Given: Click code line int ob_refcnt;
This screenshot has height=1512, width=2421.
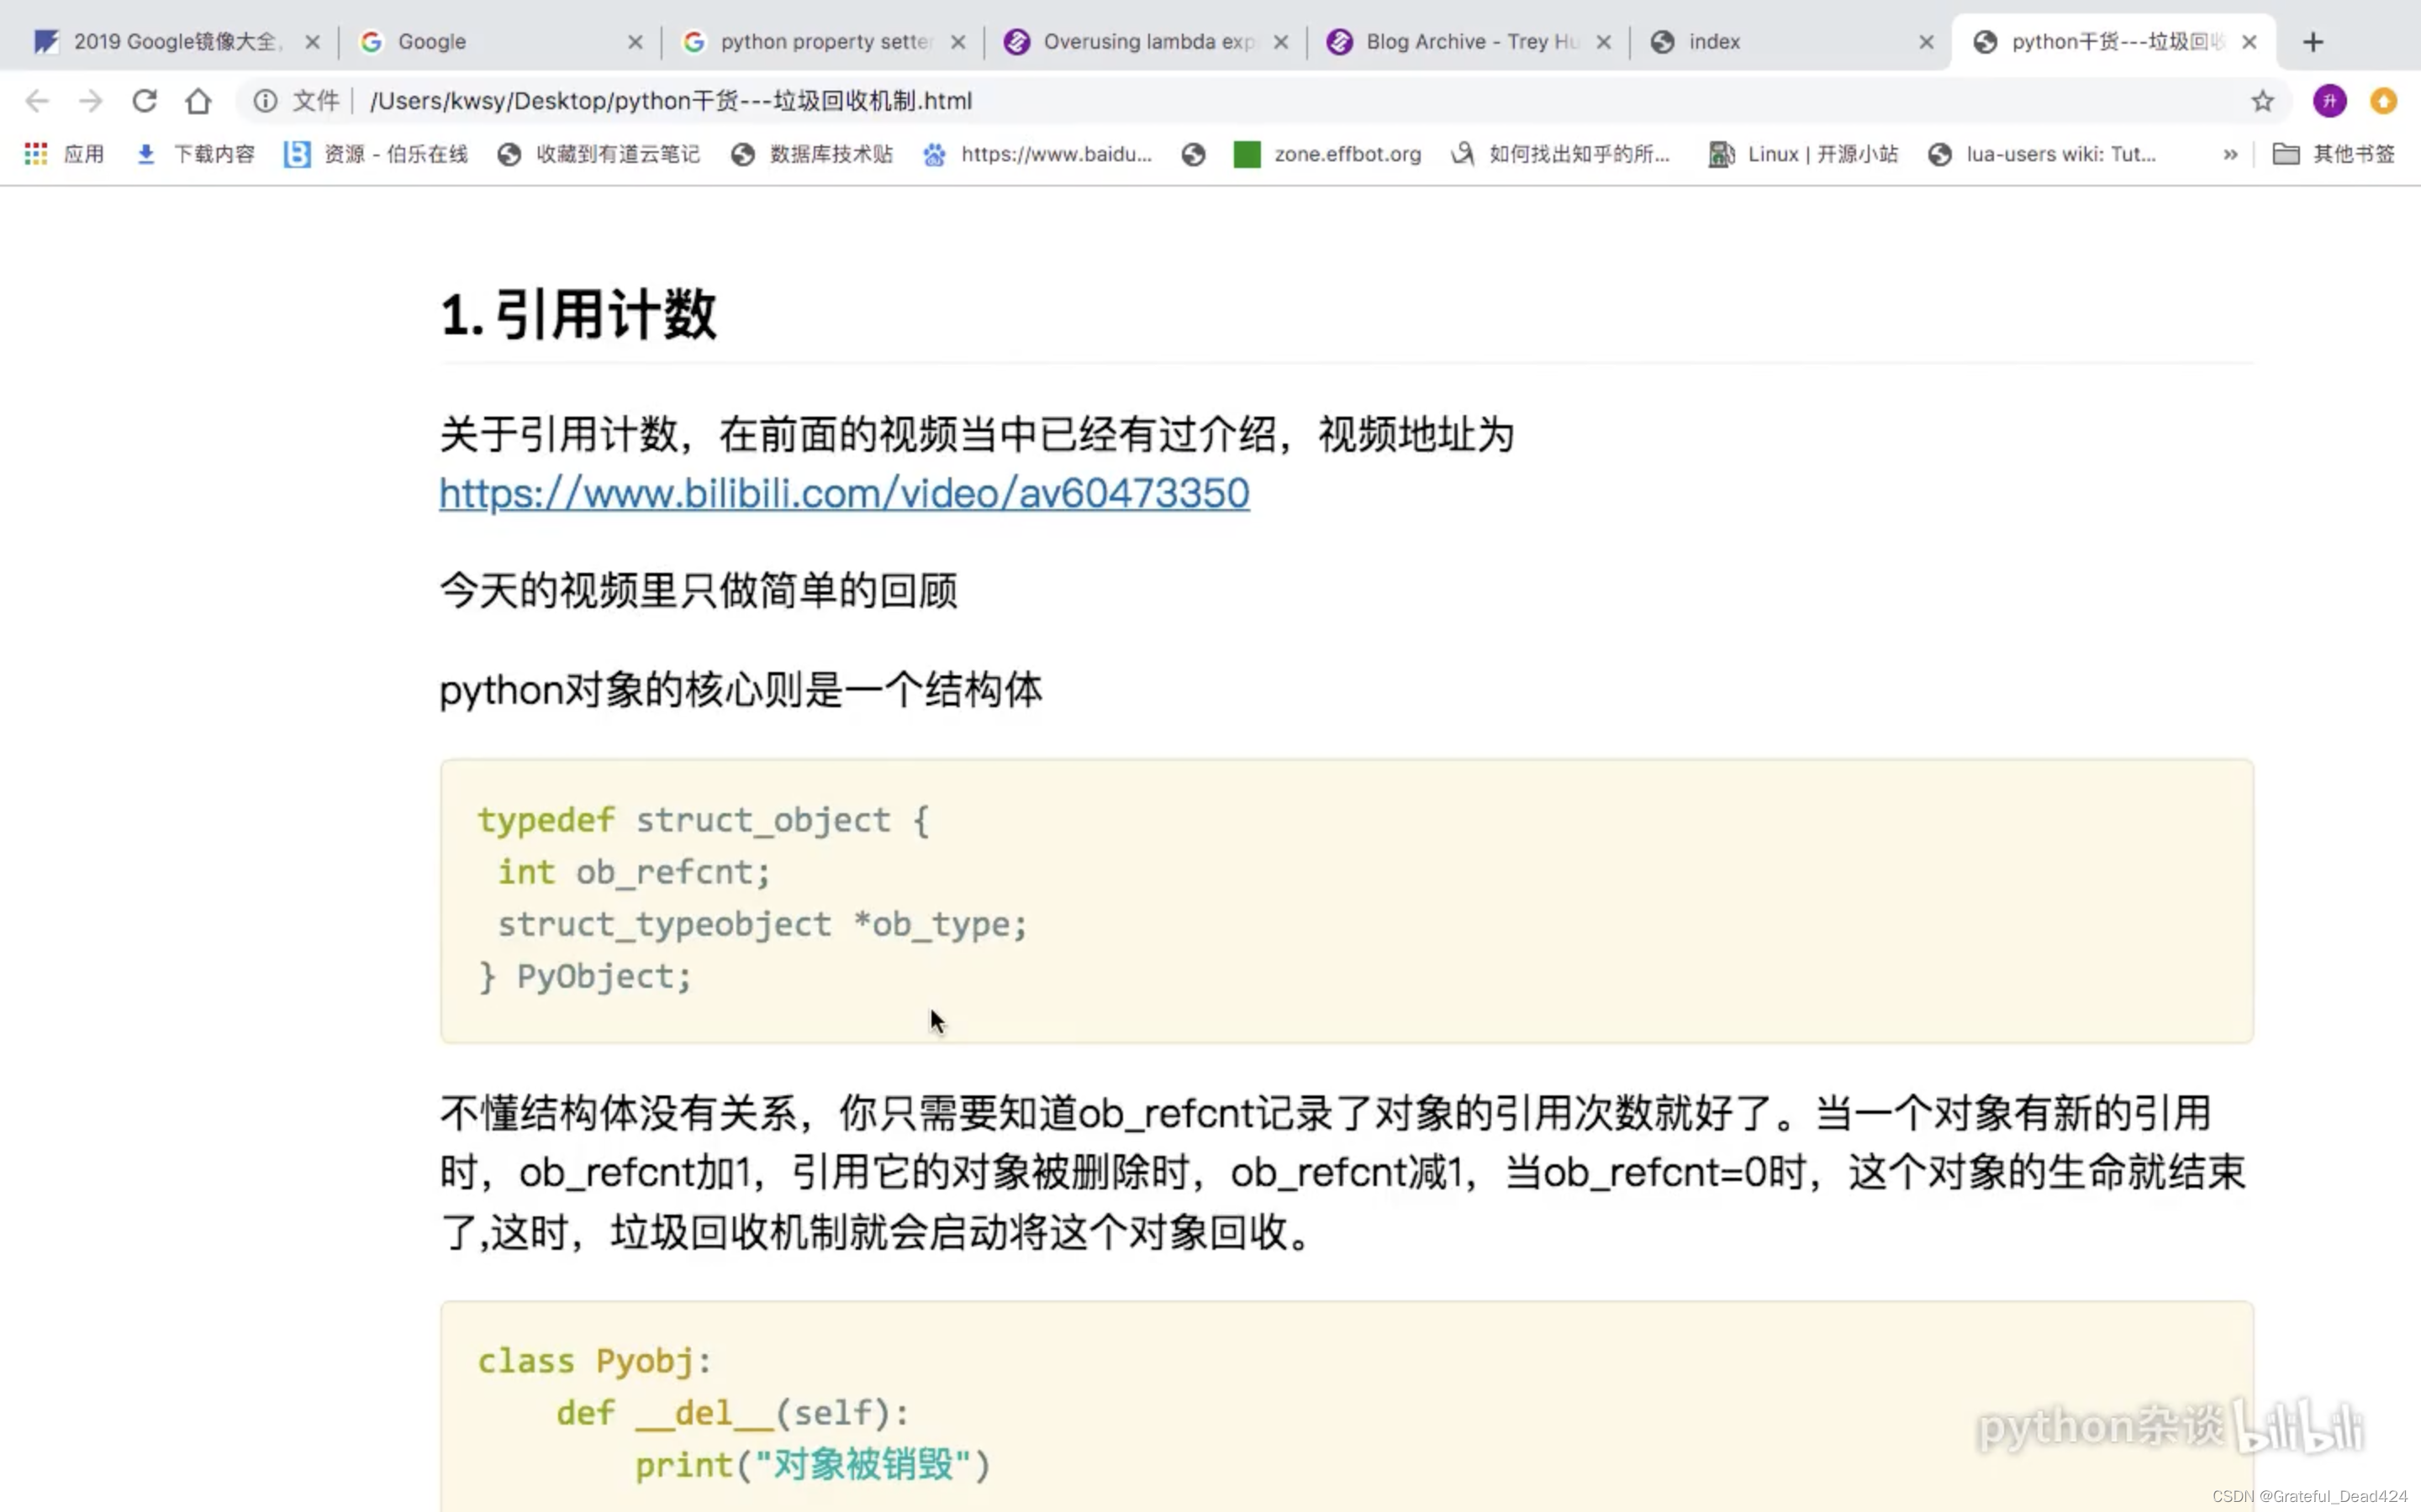Looking at the screenshot, I should 635,872.
